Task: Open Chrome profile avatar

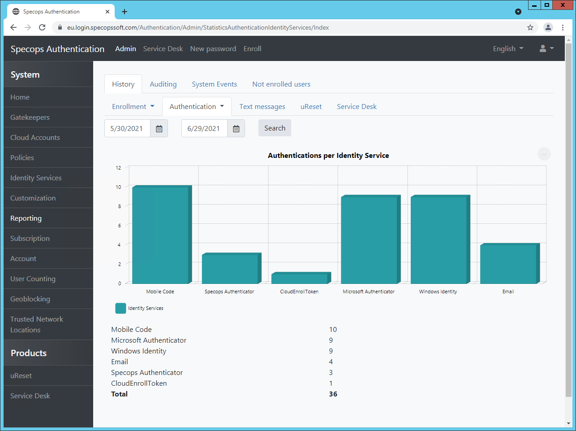Action: coord(548,27)
